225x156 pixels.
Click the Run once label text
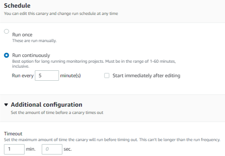pos(22,35)
